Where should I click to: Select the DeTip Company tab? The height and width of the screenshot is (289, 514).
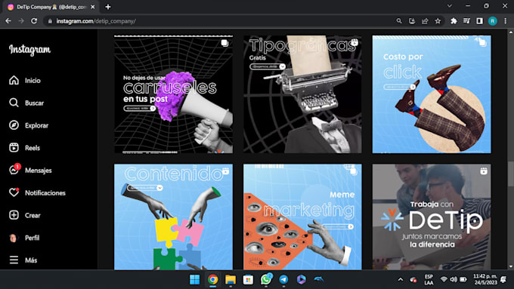pyautogui.click(x=51, y=7)
